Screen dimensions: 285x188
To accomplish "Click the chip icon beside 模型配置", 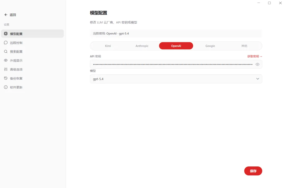I will point(6,33).
